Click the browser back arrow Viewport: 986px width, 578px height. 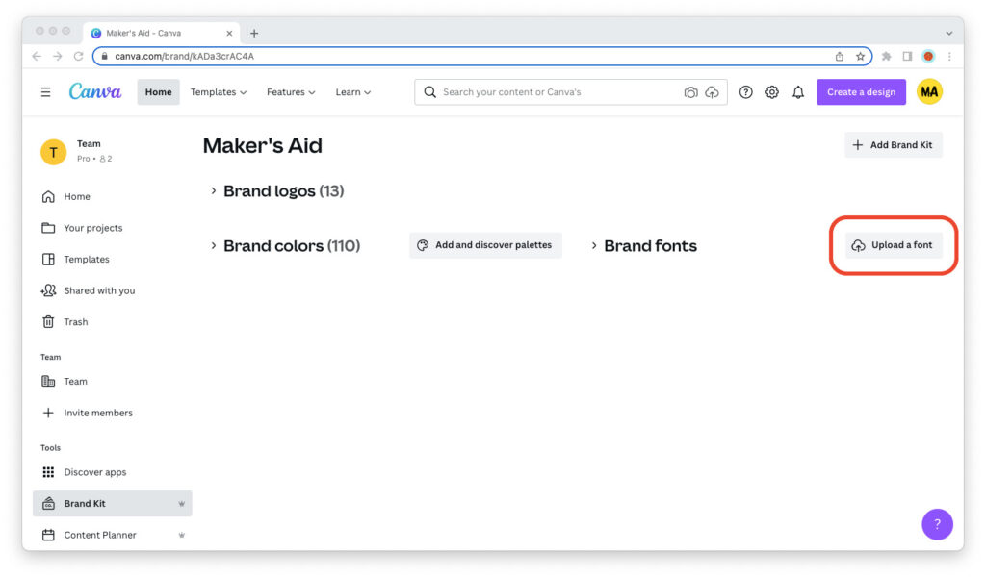[37, 56]
